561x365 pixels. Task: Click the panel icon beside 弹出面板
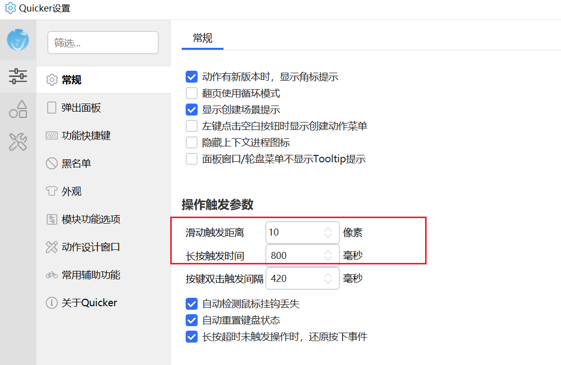[52, 108]
